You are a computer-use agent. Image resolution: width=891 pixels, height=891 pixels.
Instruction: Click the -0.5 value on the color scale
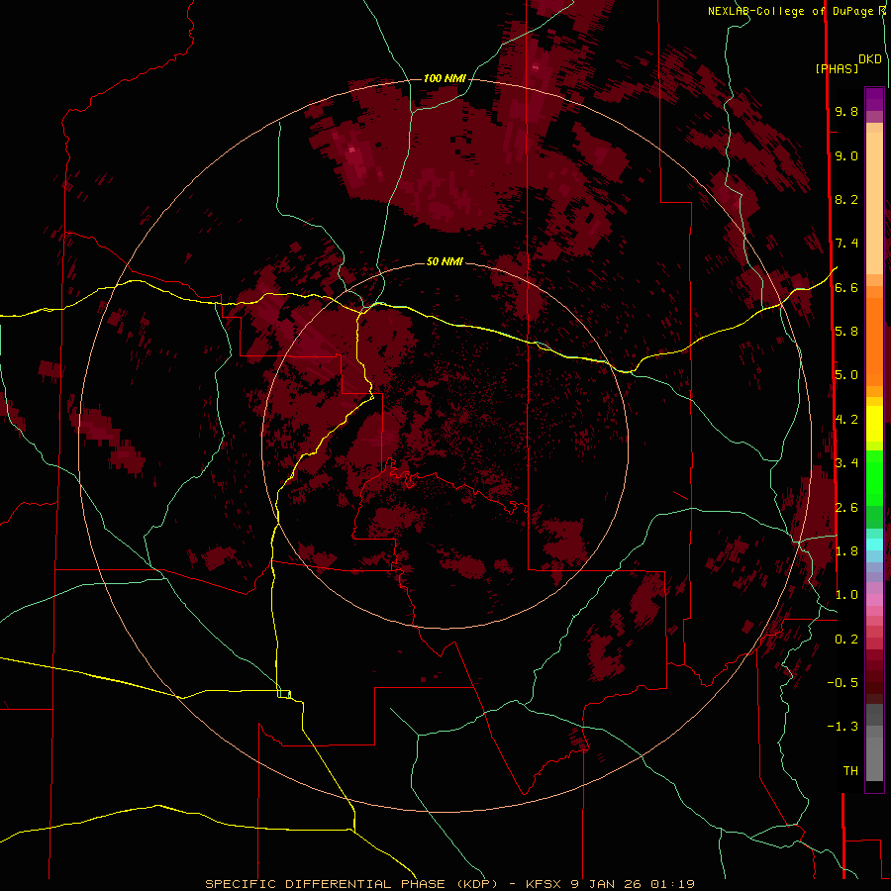tap(842, 683)
